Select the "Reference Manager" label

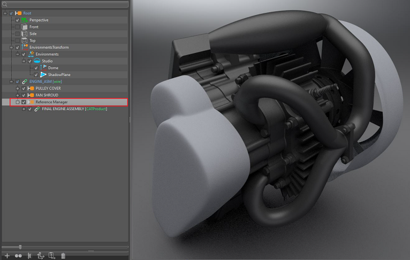pos(51,102)
